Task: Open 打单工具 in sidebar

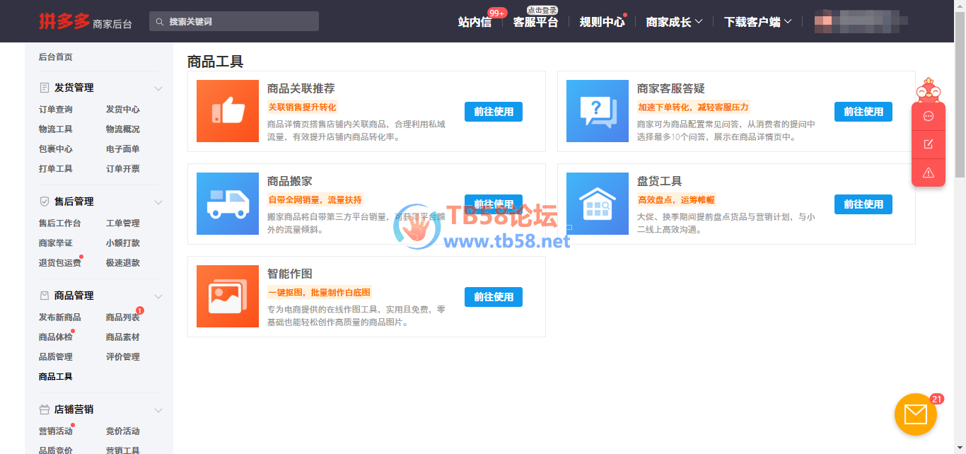Action: 56,169
